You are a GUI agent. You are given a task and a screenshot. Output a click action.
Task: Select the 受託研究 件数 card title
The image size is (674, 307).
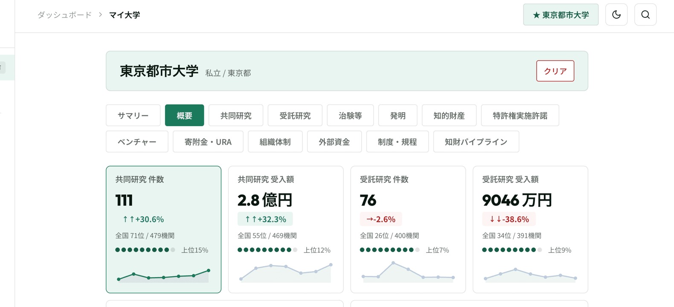tap(384, 180)
